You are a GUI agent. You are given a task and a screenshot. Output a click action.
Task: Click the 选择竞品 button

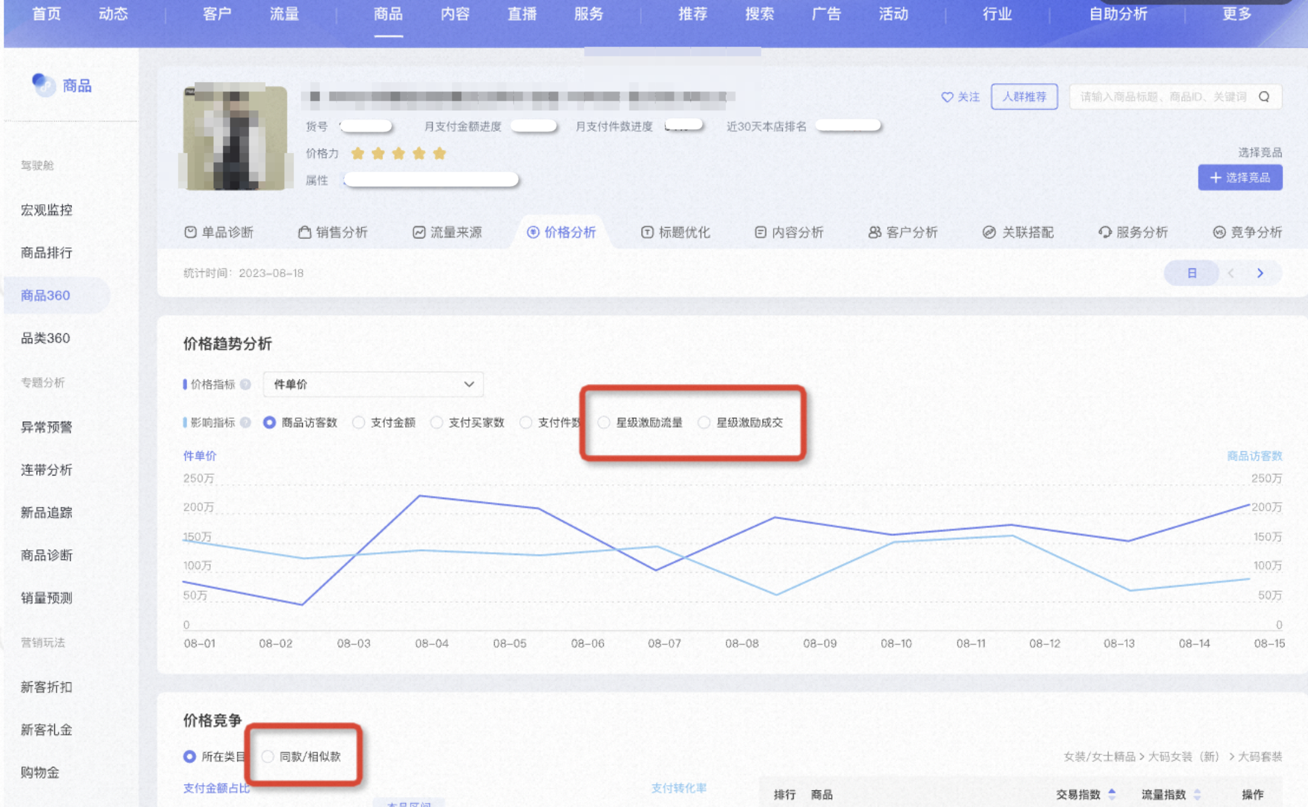[1240, 178]
